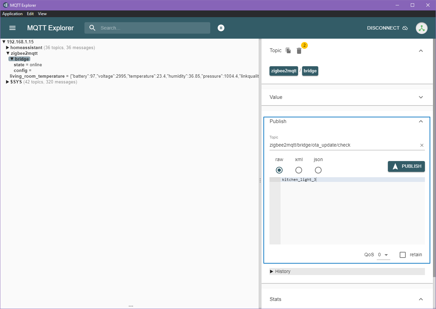Click the right sidebar scrollbar
The image size is (436, 309).
[x=434, y=158]
